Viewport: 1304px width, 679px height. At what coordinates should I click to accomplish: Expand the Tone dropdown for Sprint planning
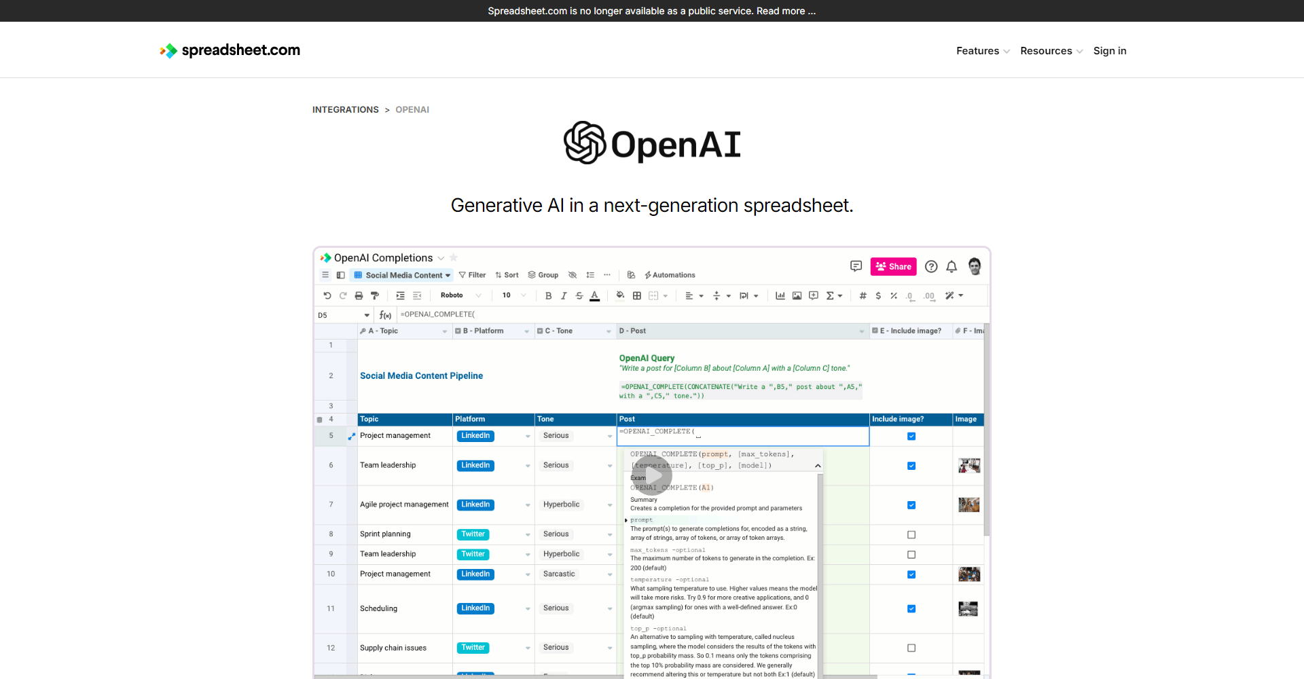tap(609, 534)
